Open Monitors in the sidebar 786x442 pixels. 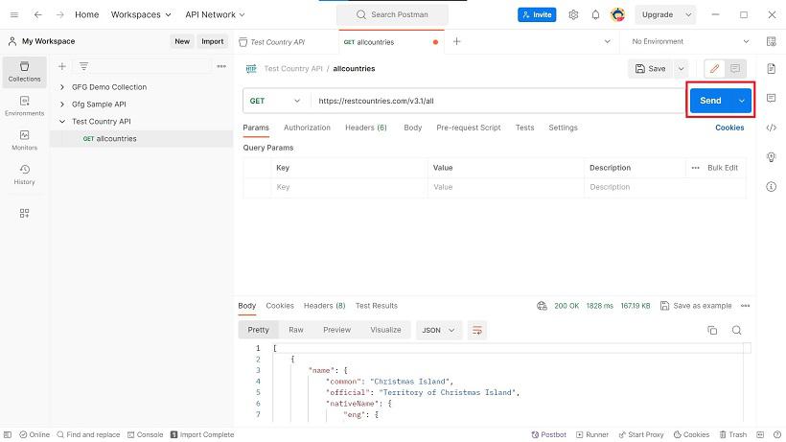24,140
